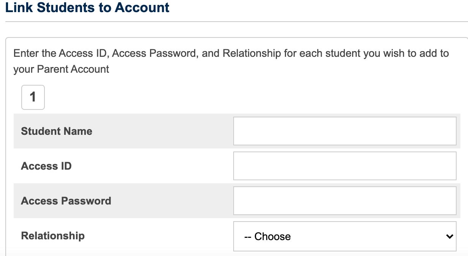Click the Relationship label
Screen dimensions: 468x256
(x=53, y=236)
